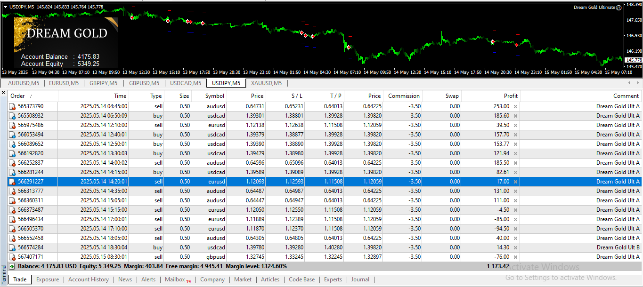This screenshot has width=643, height=287.
Task: Open the Market tab
Action: 243,279
